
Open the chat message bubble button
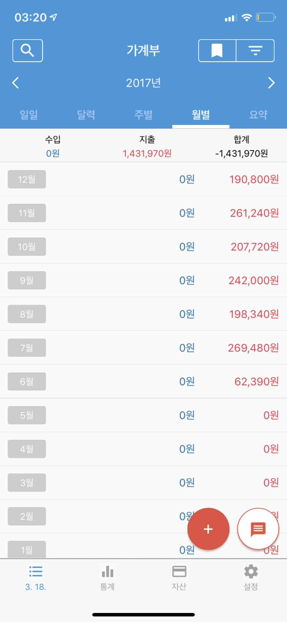coord(258,529)
